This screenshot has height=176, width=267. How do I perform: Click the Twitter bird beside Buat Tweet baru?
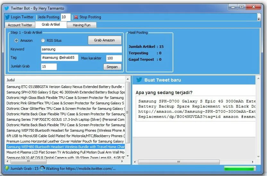[139, 80]
